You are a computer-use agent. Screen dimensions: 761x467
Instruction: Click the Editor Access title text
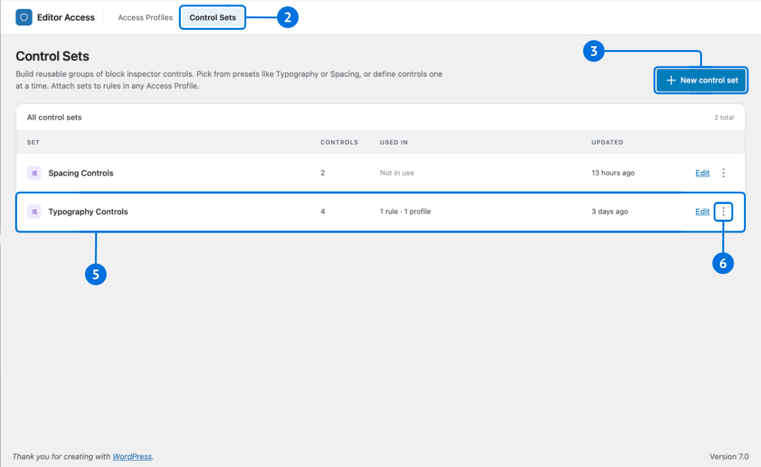pyautogui.click(x=67, y=18)
